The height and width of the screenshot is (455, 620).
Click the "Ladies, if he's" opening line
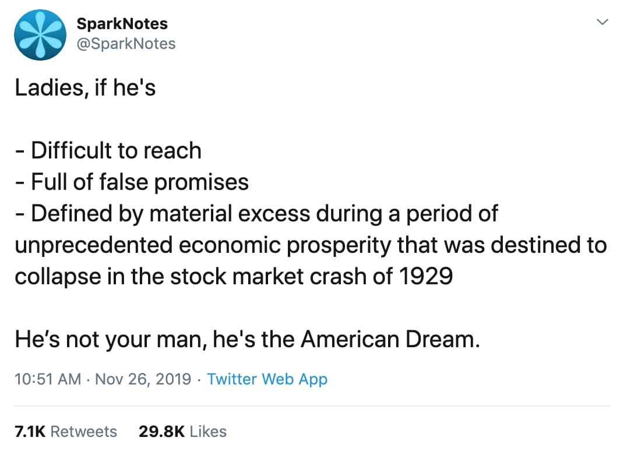point(85,89)
